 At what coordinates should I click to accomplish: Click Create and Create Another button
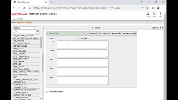coord(122,33)
